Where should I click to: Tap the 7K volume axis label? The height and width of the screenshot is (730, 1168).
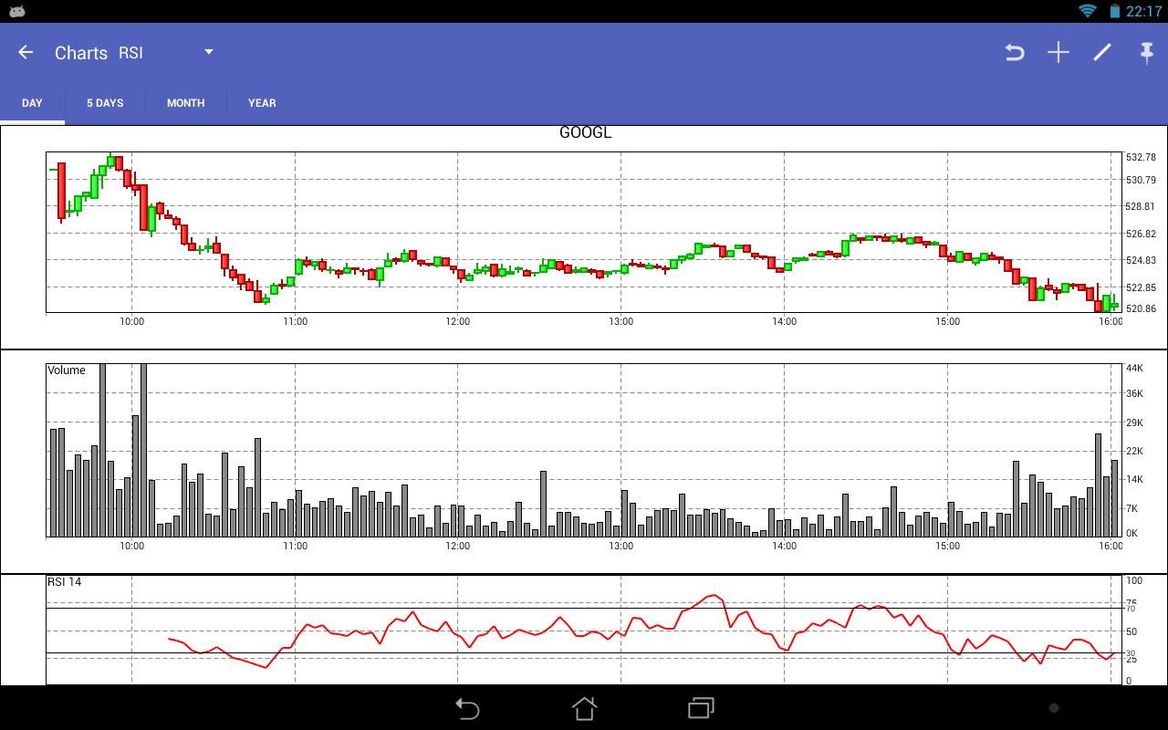pyautogui.click(x=1132, y=508)
